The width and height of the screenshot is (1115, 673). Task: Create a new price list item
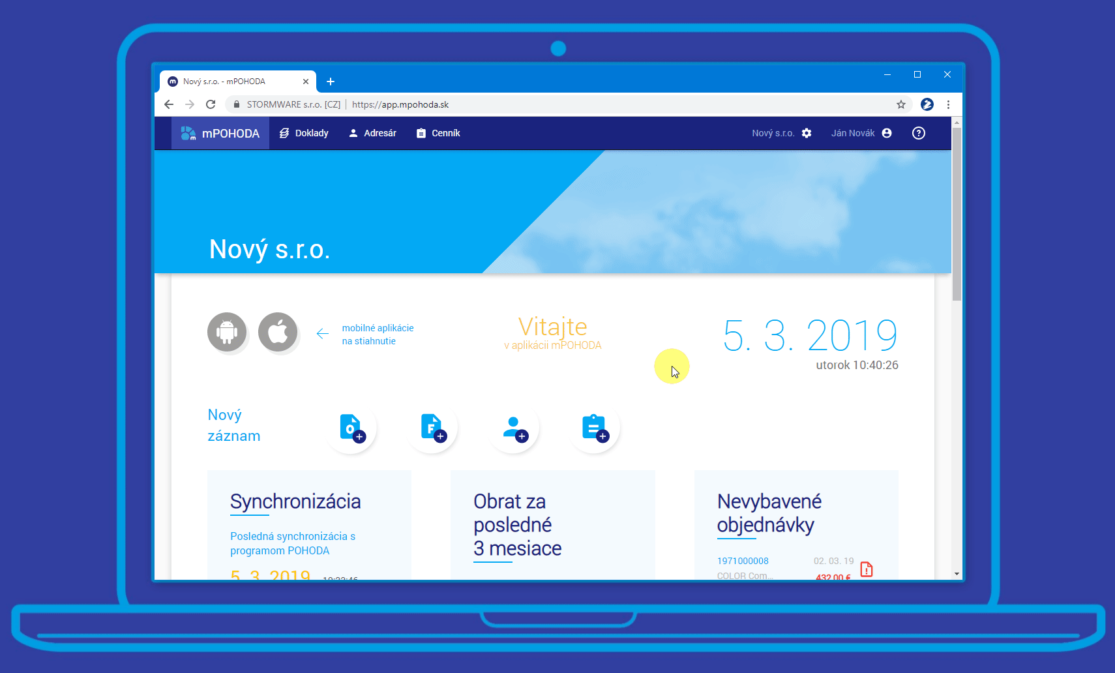595,428
